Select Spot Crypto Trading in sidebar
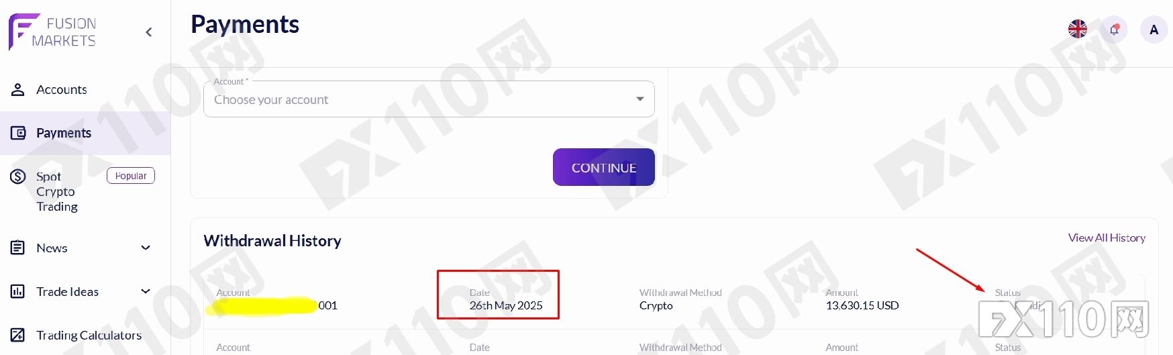 57,191
